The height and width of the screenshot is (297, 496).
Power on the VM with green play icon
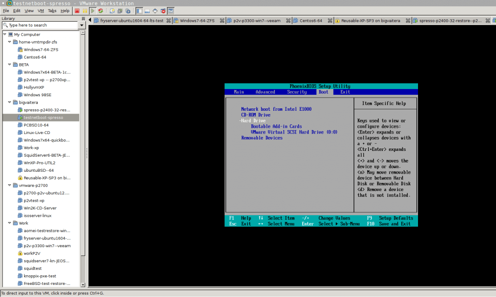point(93,11)
